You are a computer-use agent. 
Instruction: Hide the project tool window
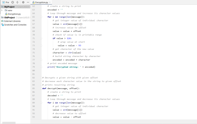[x=28, y=2]
